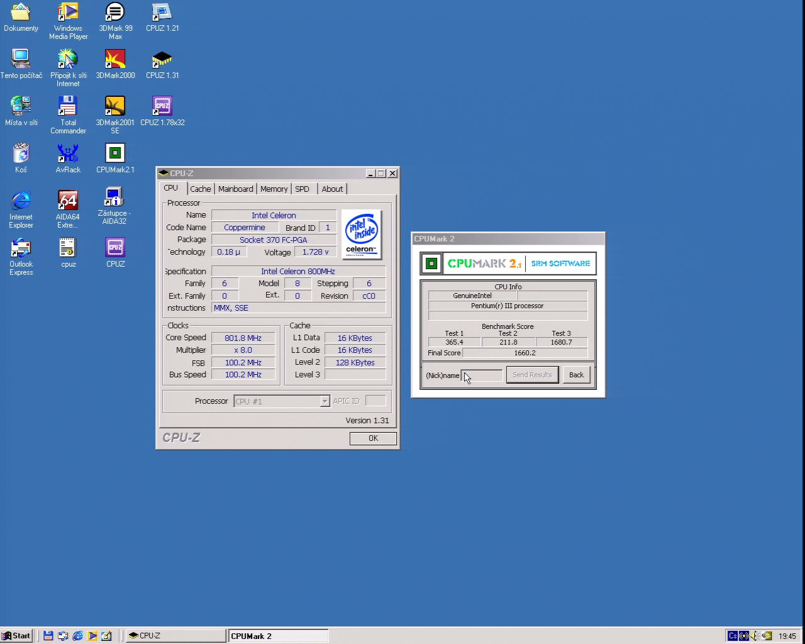Open the CPUZ 1.31 desktop icon
805x644 pixels.
pyautogui.click(x=162, y=64)
